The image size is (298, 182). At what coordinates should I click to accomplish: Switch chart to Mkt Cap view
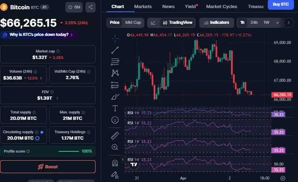(133, 23)
